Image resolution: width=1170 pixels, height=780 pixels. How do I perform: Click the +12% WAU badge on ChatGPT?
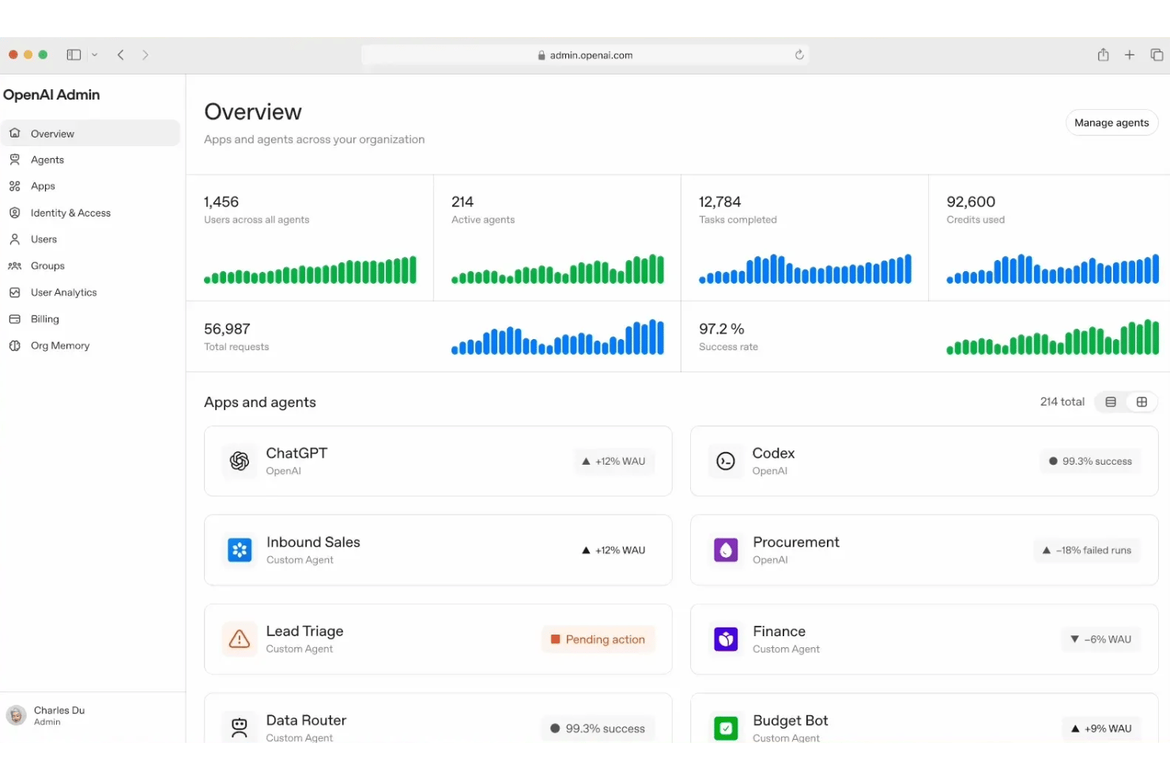613,462
